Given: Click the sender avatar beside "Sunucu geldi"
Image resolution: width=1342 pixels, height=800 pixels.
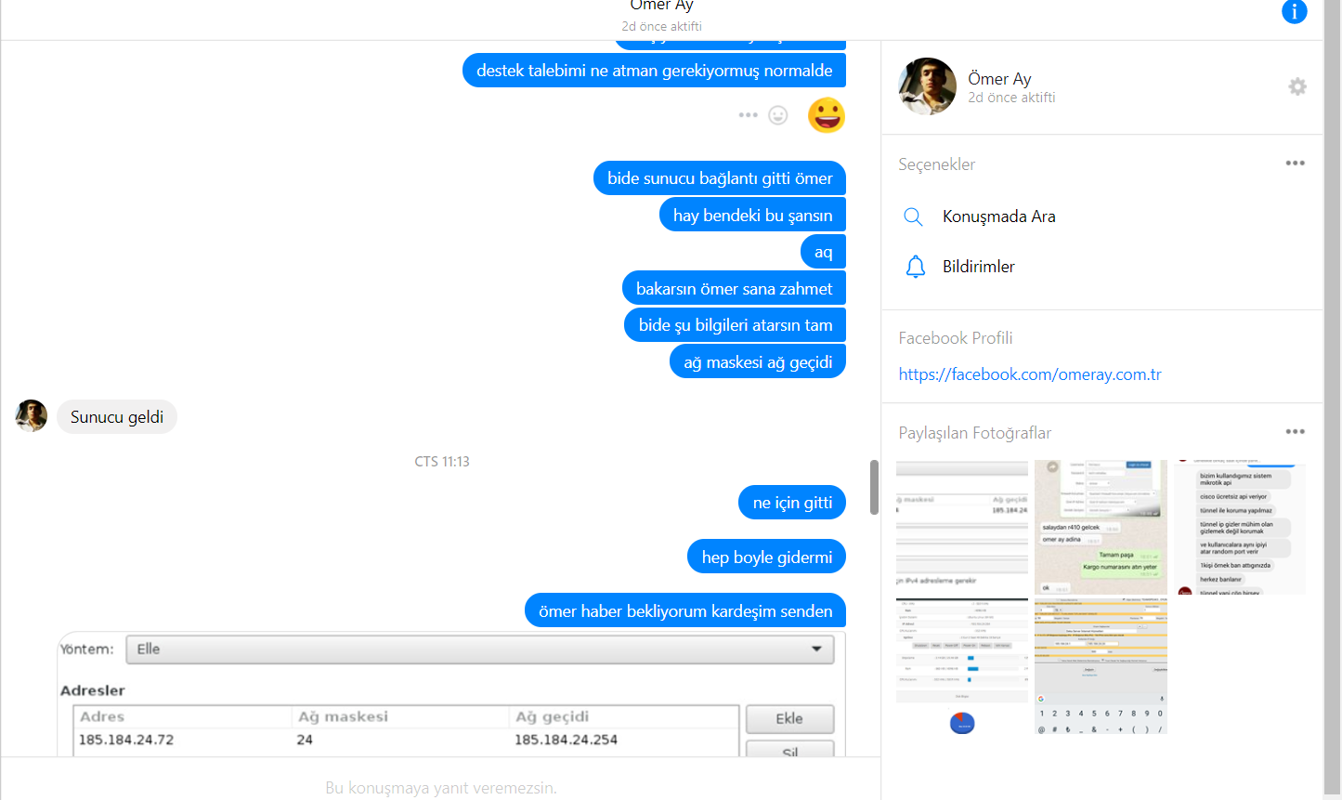Looking at the screenshot, I should 31,416.
